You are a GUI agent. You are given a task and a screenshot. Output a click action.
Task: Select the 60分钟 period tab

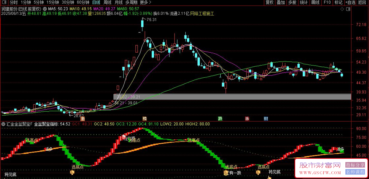coord(83,3)
